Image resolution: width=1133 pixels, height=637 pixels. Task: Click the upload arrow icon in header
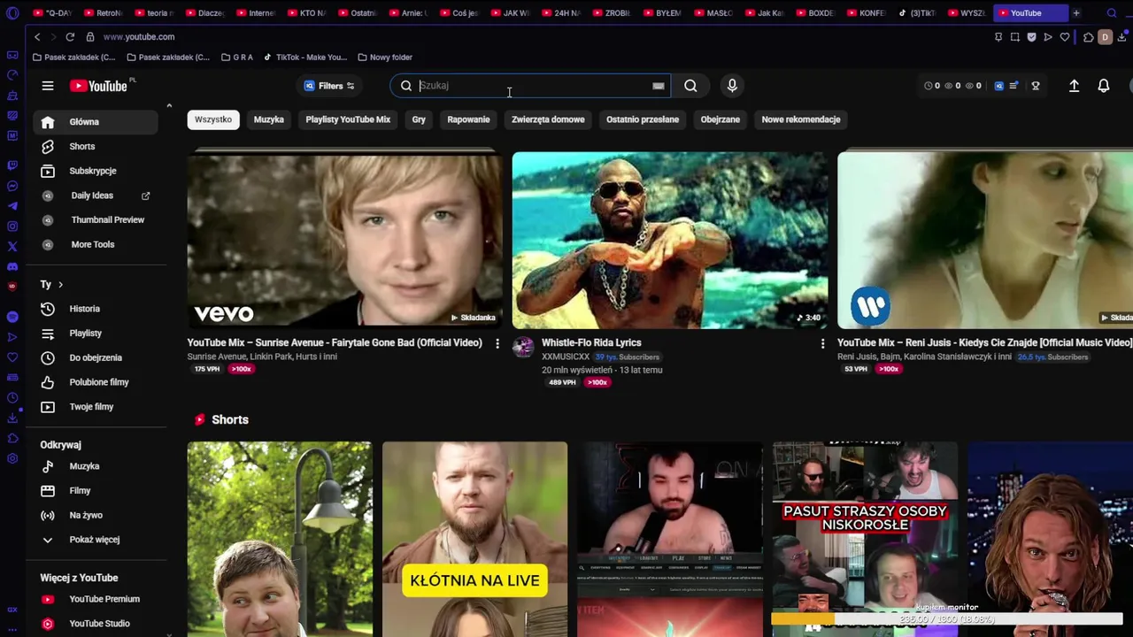(1074, 86)
